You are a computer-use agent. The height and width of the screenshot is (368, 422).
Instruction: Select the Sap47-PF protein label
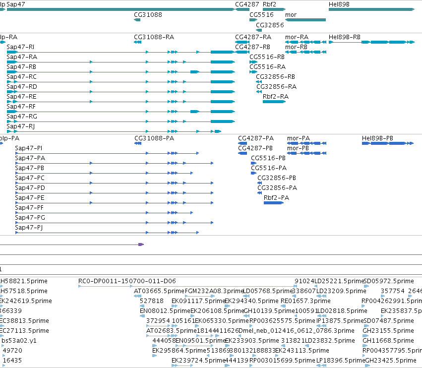[29, 208]
